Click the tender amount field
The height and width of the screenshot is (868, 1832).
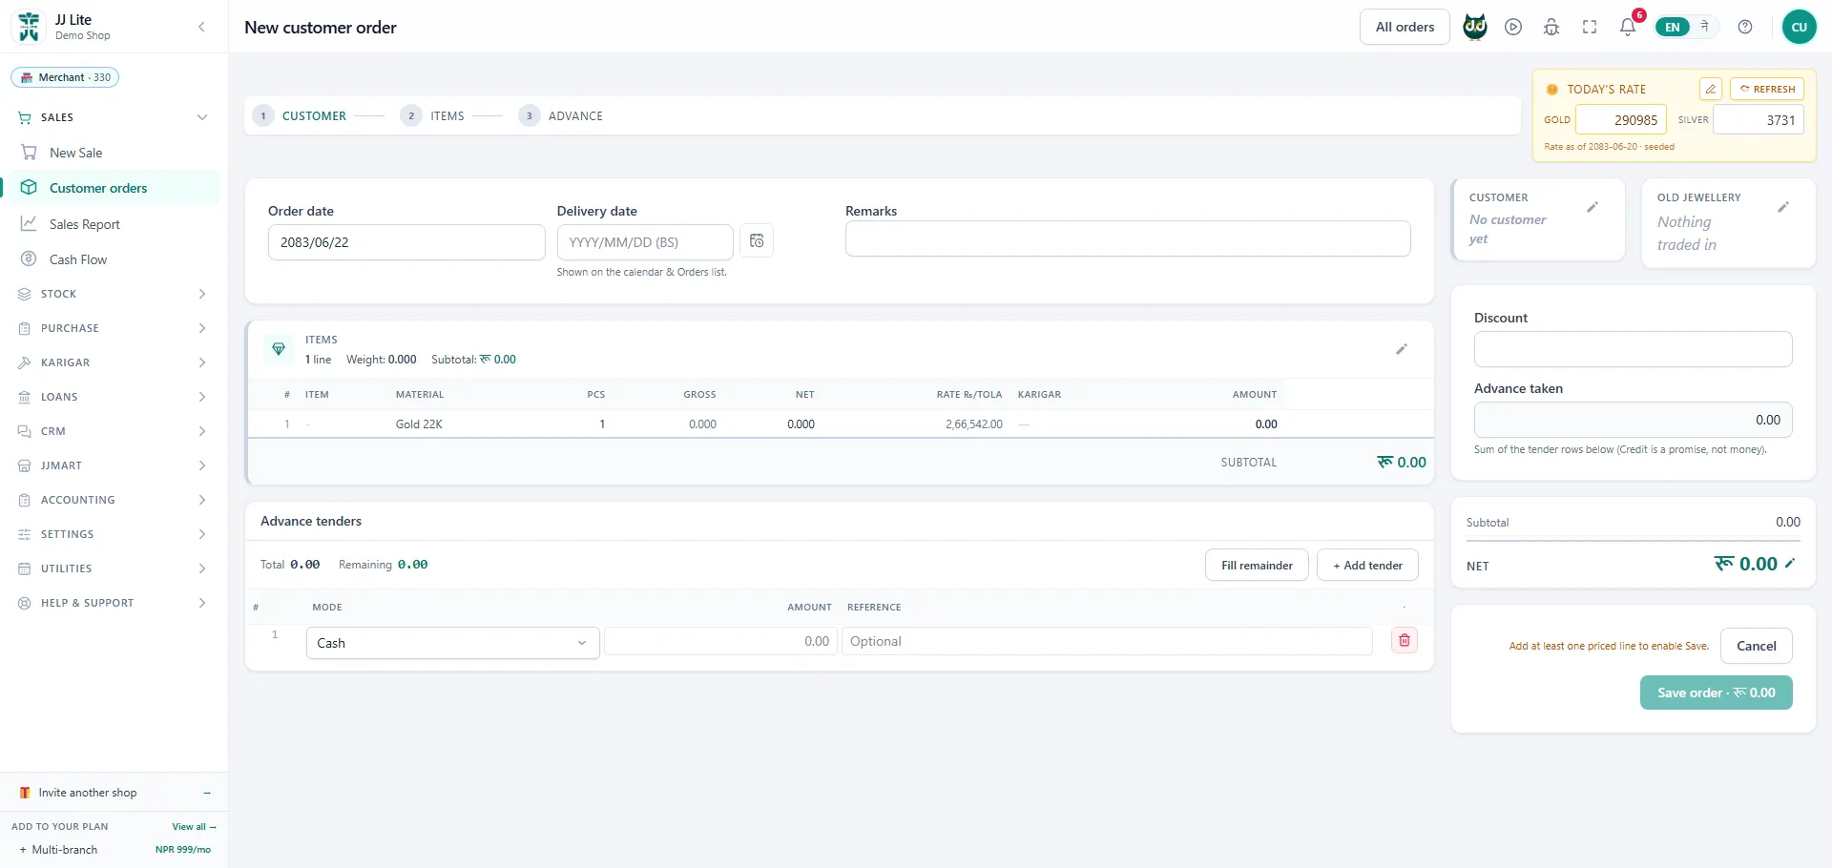(720, 641)
